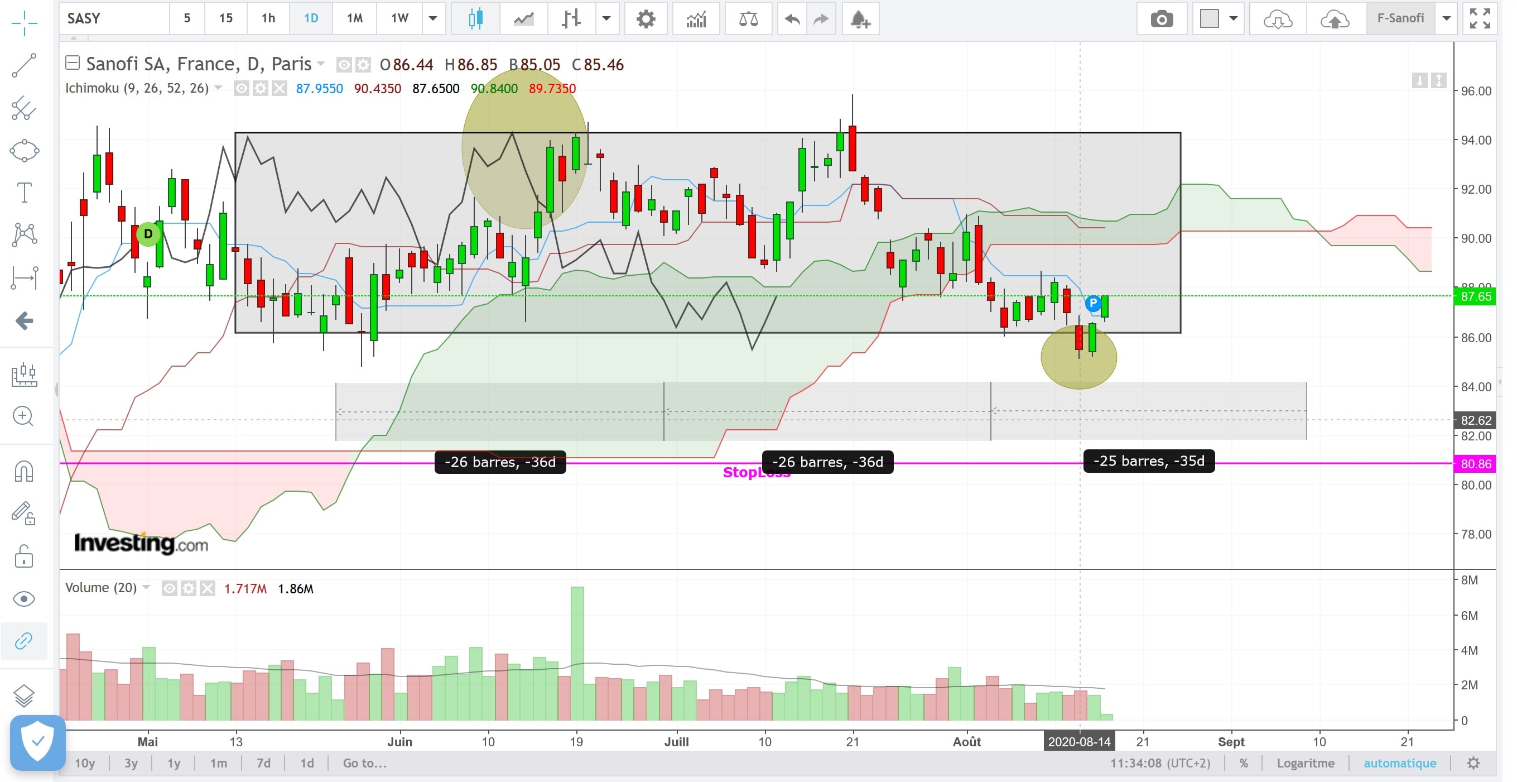Viewport: 1517px width, 782px height.
Task: Select the 1D timeframe
Action: pyautogui.click(x=311, y=18)
